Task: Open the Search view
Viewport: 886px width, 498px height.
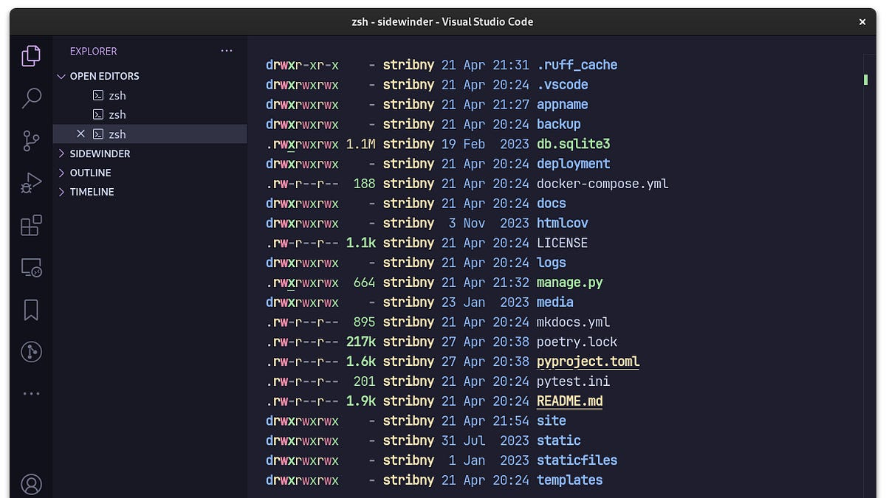Action: tap(31, 97)
